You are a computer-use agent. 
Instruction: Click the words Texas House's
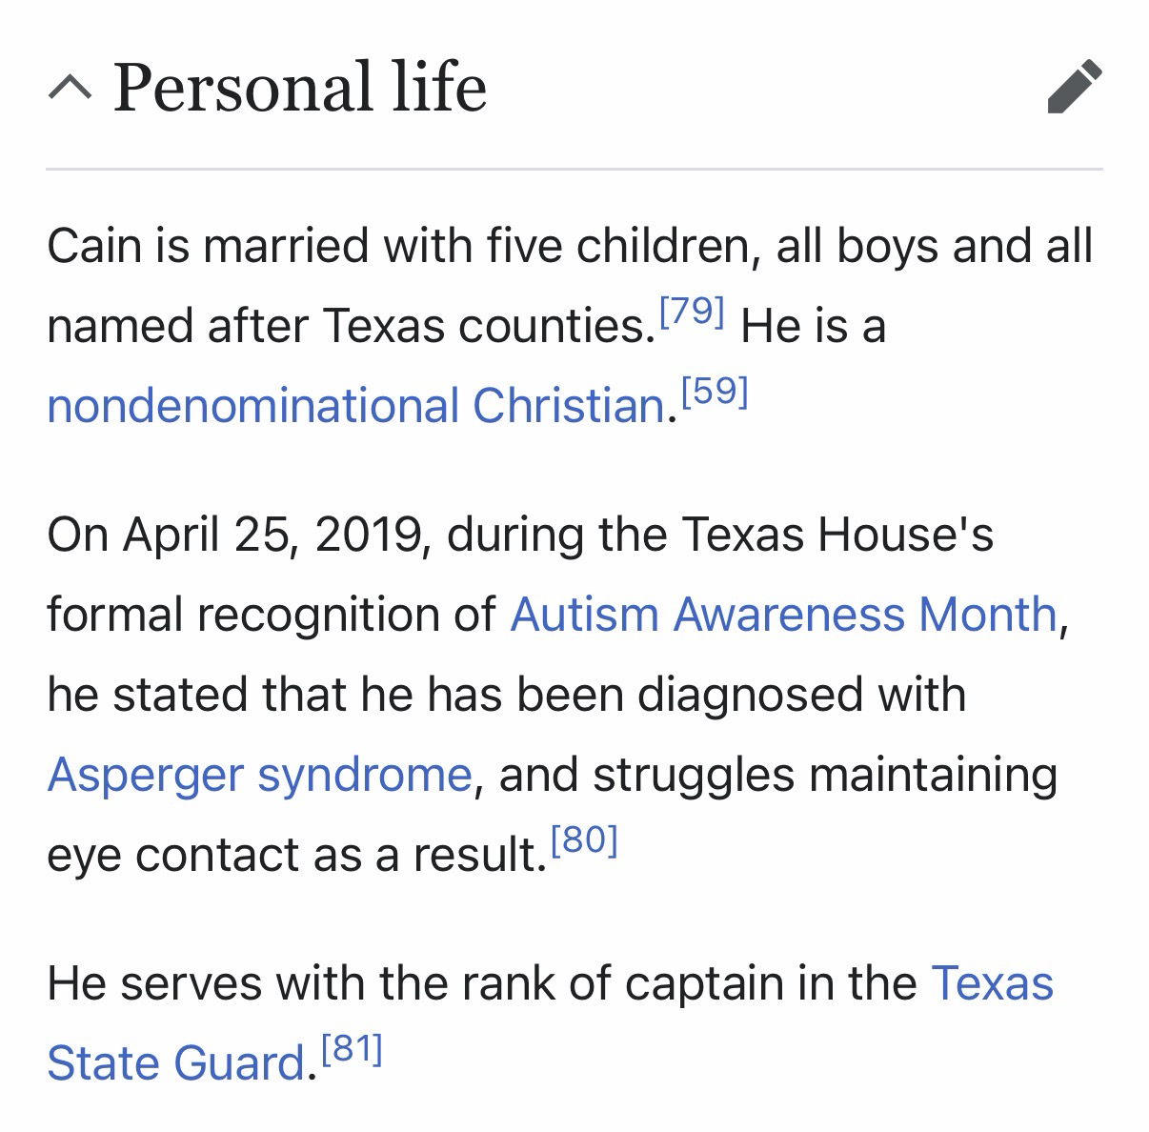tap(837, 535)
